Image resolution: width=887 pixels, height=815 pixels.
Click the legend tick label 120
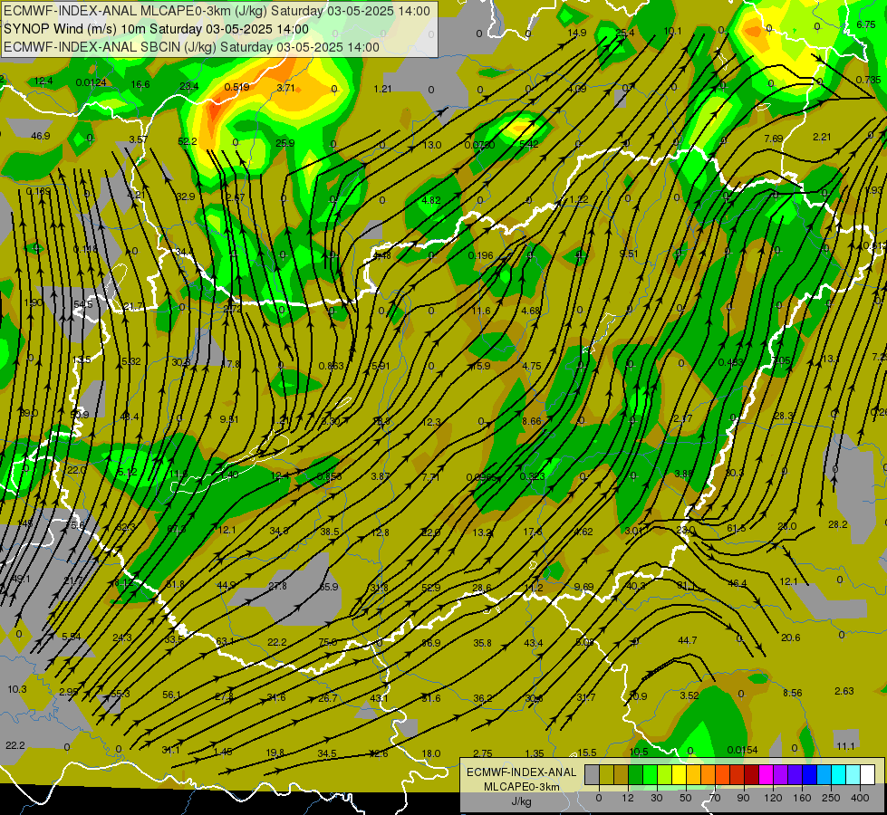773,798
